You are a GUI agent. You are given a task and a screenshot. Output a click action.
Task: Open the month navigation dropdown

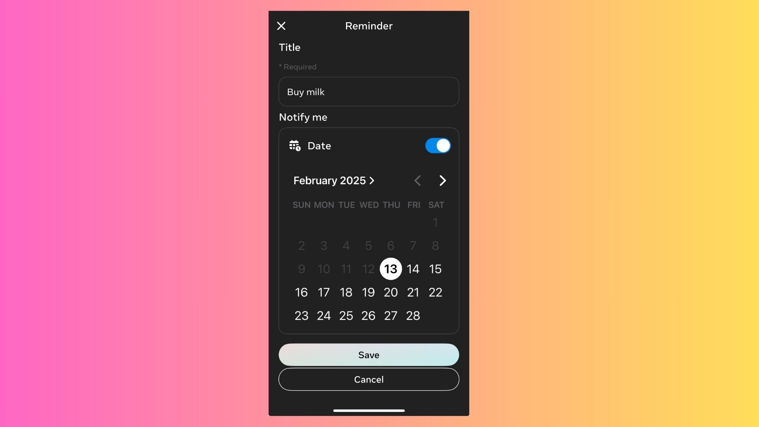[334, 180]
